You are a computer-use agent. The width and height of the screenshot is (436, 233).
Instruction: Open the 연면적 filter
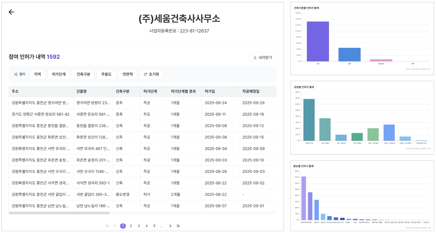(128, 74)
